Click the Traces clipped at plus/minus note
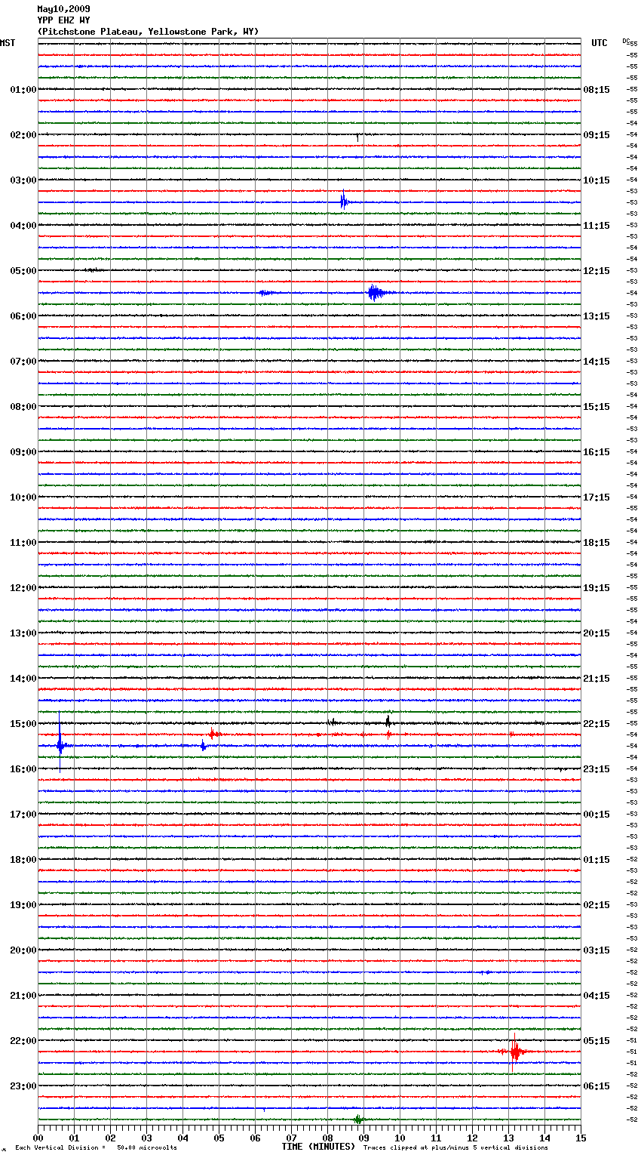The image size is (641, 1158). point(455,1147)
